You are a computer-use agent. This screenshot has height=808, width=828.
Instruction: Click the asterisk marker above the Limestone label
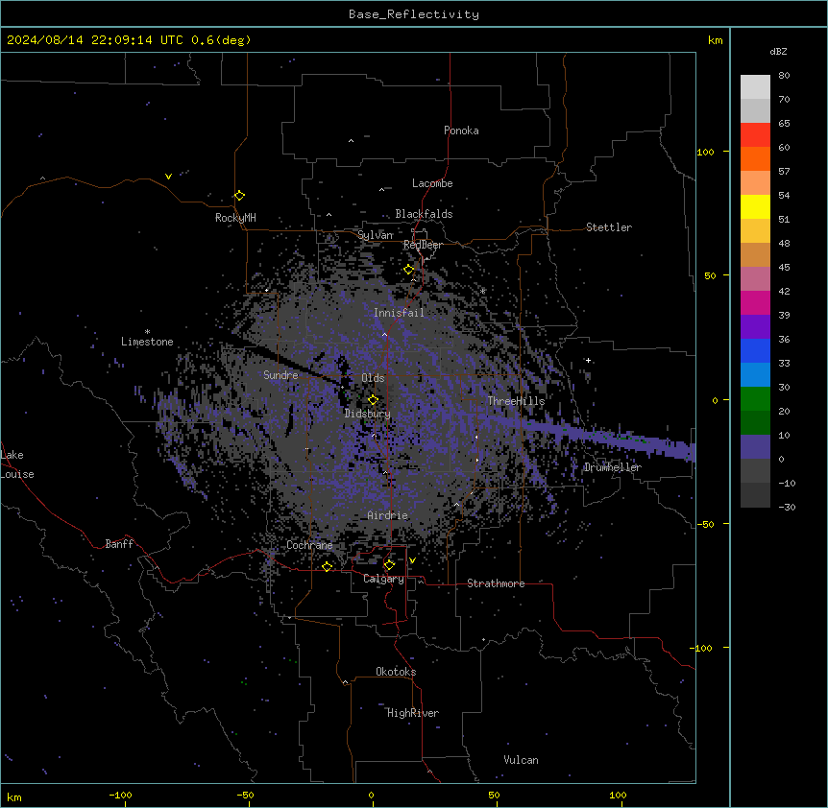(x=147, y=332)
